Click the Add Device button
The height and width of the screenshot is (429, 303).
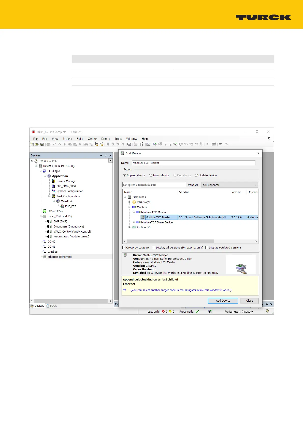click(x=223, y=301)
